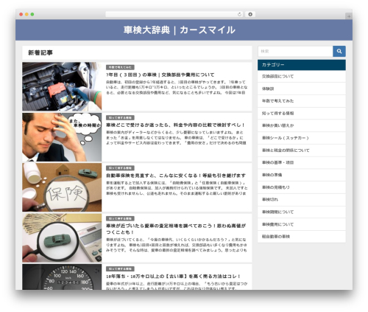The image size is (368, 312).
Task: Click the red close window button
Action: tap(21, 14)
